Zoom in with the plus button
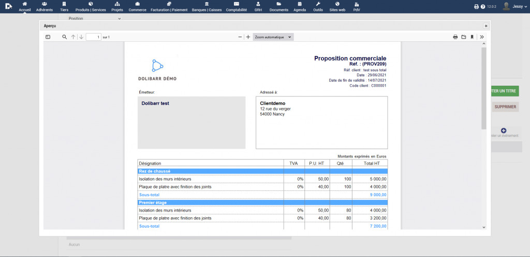Viewport: 530px width, 257px height. (x=248, y=37)
